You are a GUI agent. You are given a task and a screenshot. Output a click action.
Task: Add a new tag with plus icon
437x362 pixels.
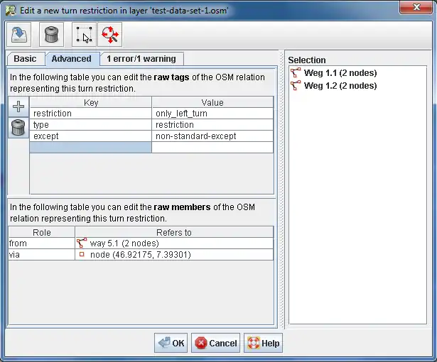click(18, 108)
